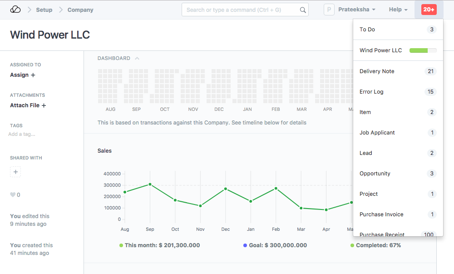Open the Prateeksha user dropdown

(x=357, y=10)
